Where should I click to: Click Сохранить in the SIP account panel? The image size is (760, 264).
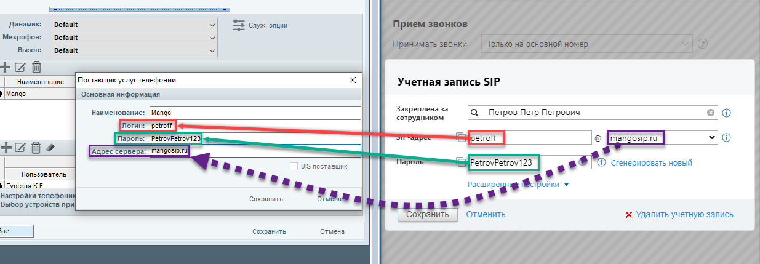click(427, 214)
